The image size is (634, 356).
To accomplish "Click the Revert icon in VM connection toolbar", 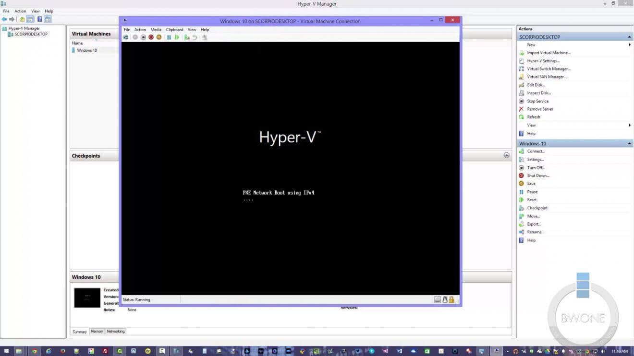I will coord(194,37).
